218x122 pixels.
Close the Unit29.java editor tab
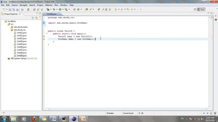click(58, 14)
